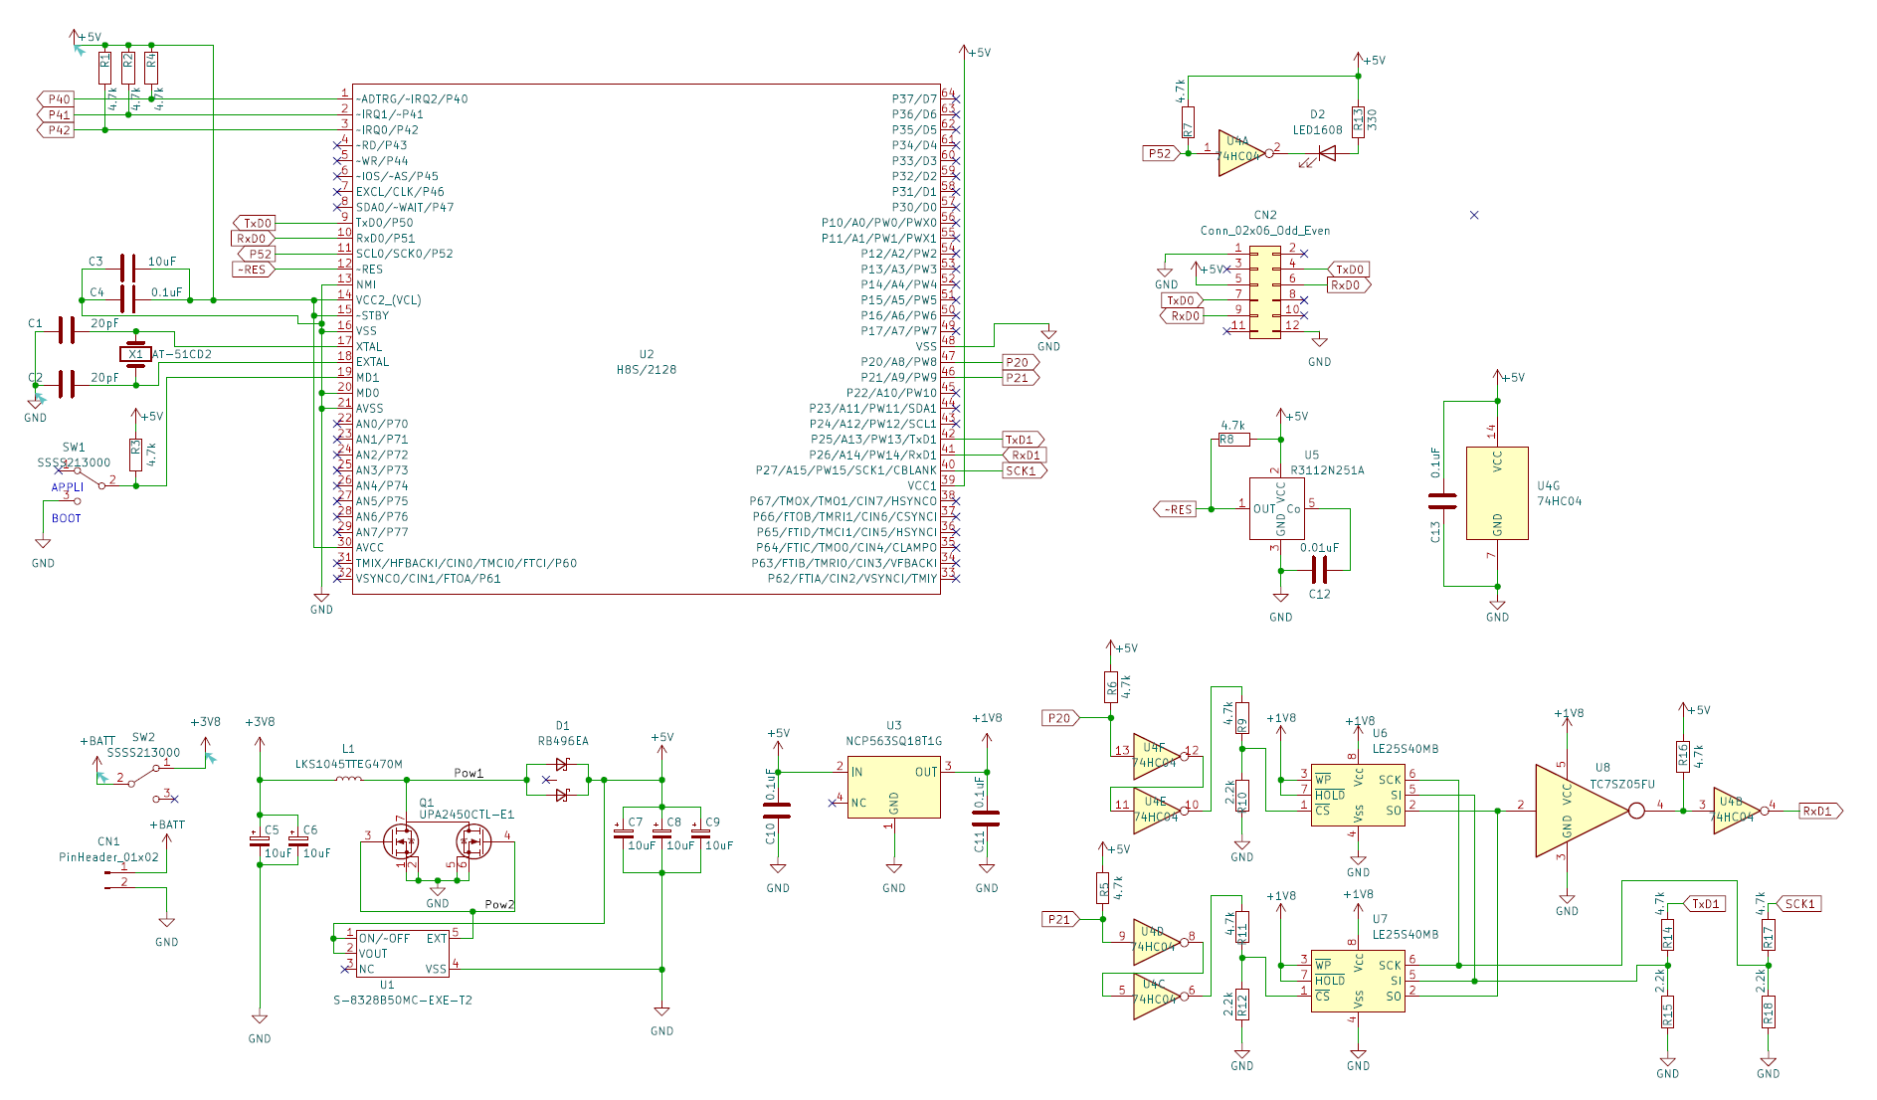Click the U4A 74HC04 inverter symbol

pyautogui.click(x=1239, y=153)
